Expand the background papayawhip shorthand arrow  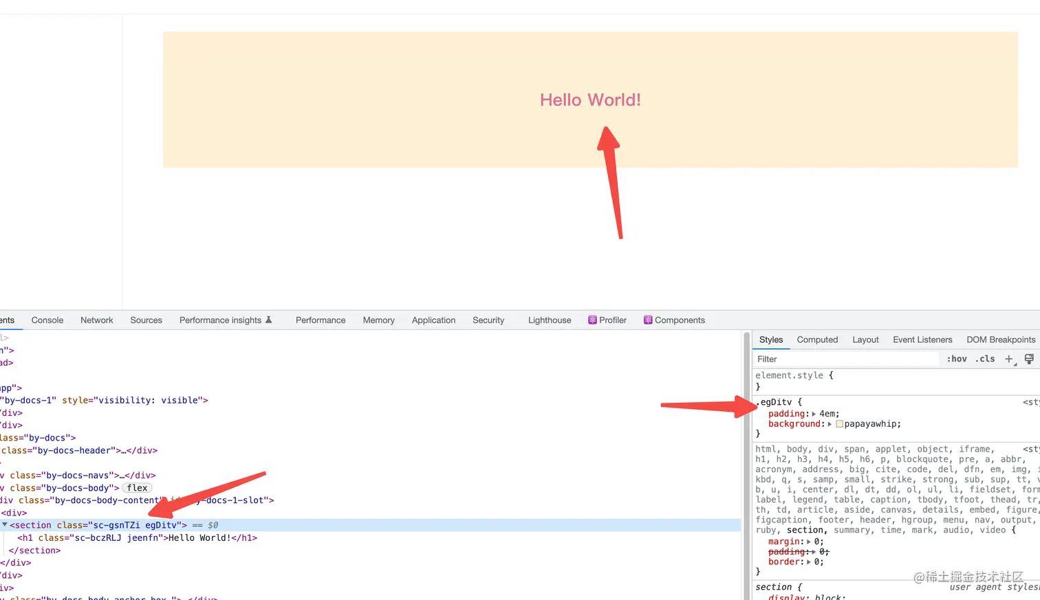[829, 423]
